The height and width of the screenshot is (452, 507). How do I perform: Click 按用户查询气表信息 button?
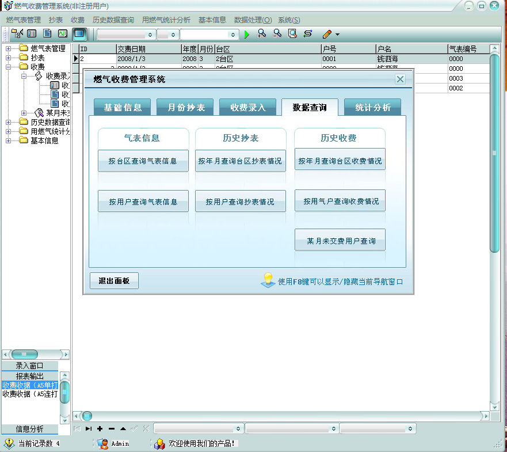143,202
